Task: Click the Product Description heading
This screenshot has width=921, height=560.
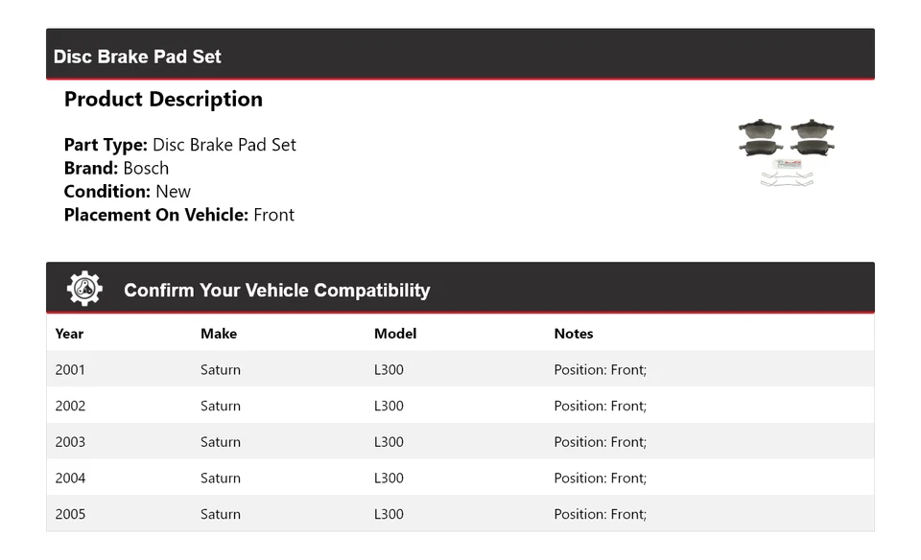Action: tap(163, 100)
